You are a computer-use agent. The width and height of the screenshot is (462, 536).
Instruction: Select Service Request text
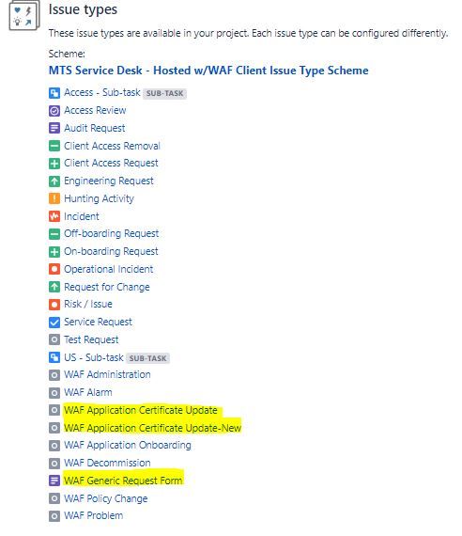(98, 322)
